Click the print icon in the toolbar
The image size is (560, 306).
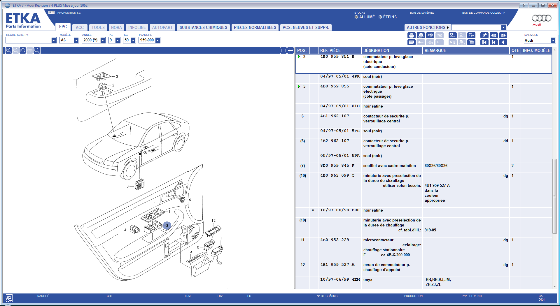(411, 35)
